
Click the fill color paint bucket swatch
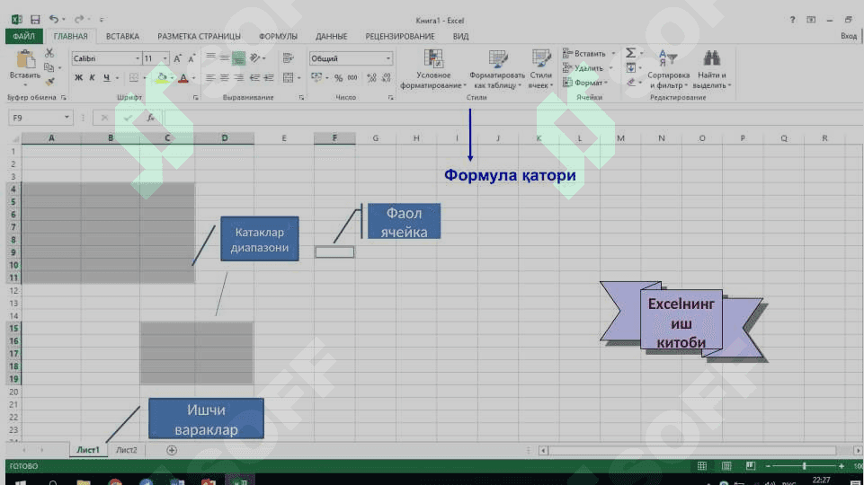click(162, 77)
